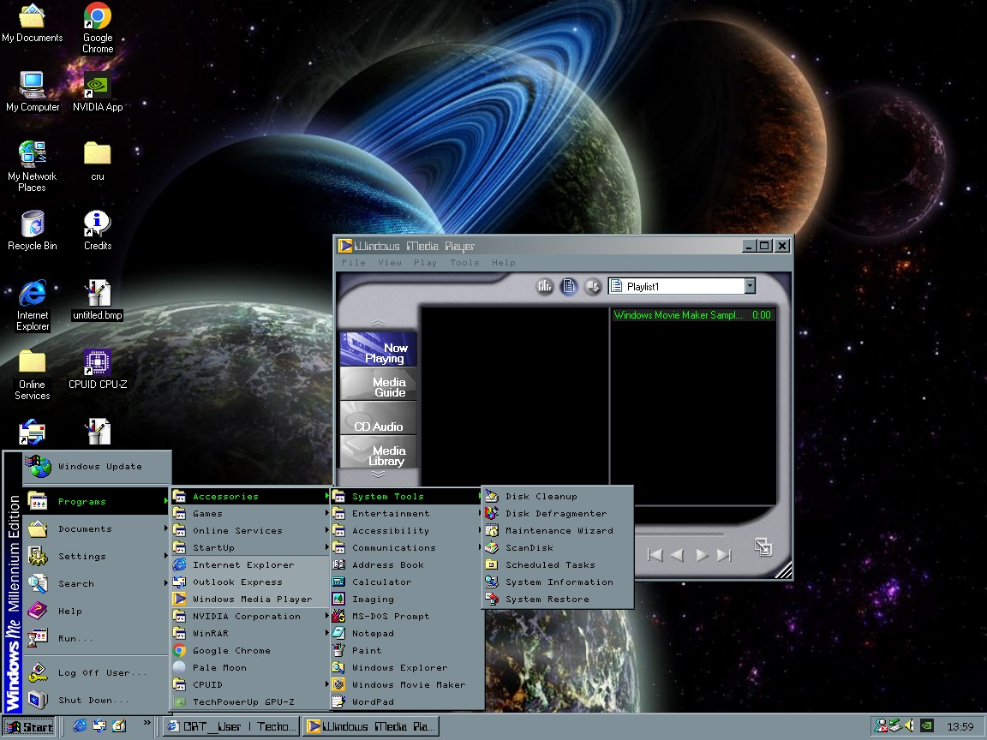
Task: Click system tray clock showing 13:59
Action: [960, 727]
